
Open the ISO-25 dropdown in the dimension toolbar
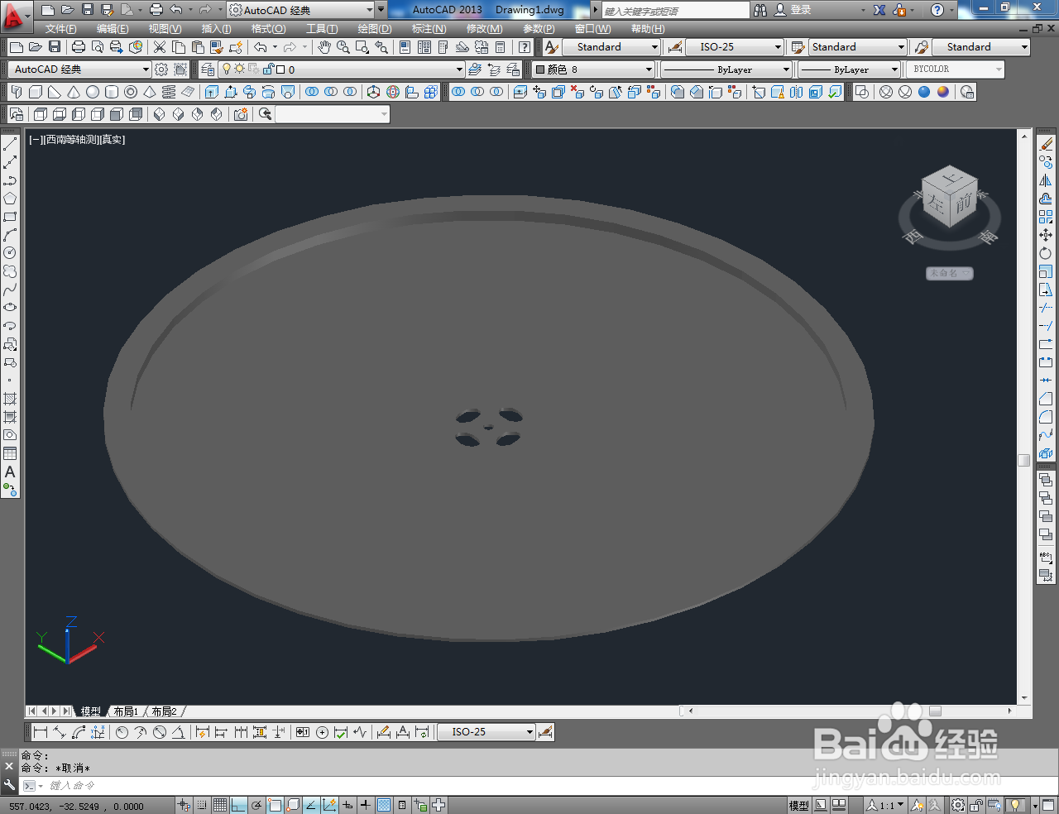coord(529,732)
